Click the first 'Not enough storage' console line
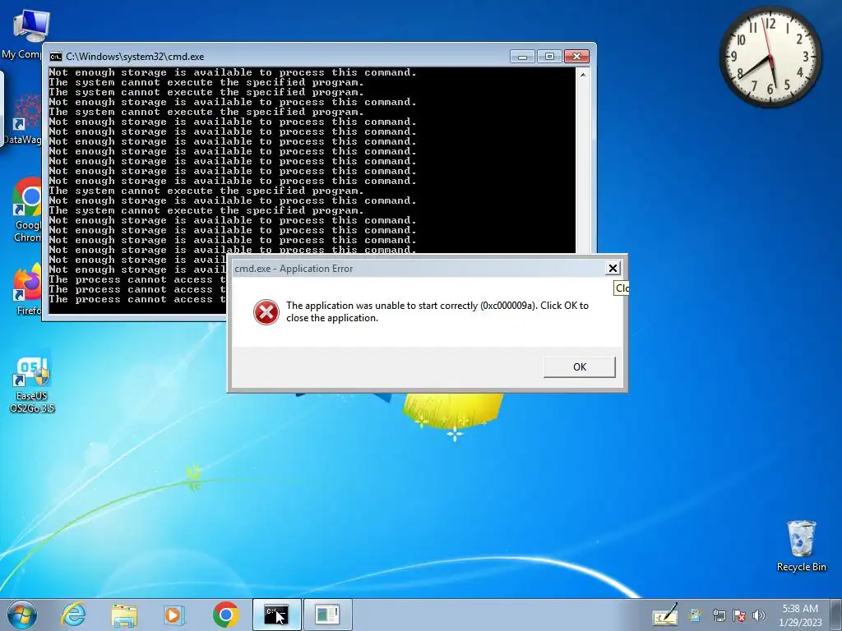Screen dimensions: 842x631 pyautogui.click(x=233, y=72)
